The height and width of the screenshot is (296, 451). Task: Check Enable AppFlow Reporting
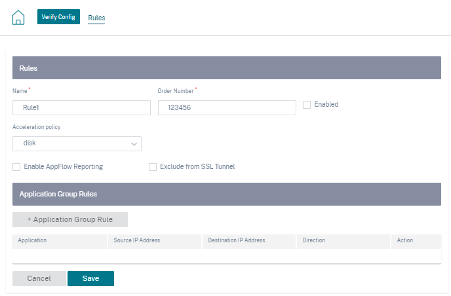[x=16, y=167]
